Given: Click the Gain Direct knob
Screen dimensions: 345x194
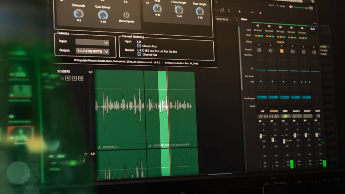Looking at the screenshot, I should [x=103, y=15].
